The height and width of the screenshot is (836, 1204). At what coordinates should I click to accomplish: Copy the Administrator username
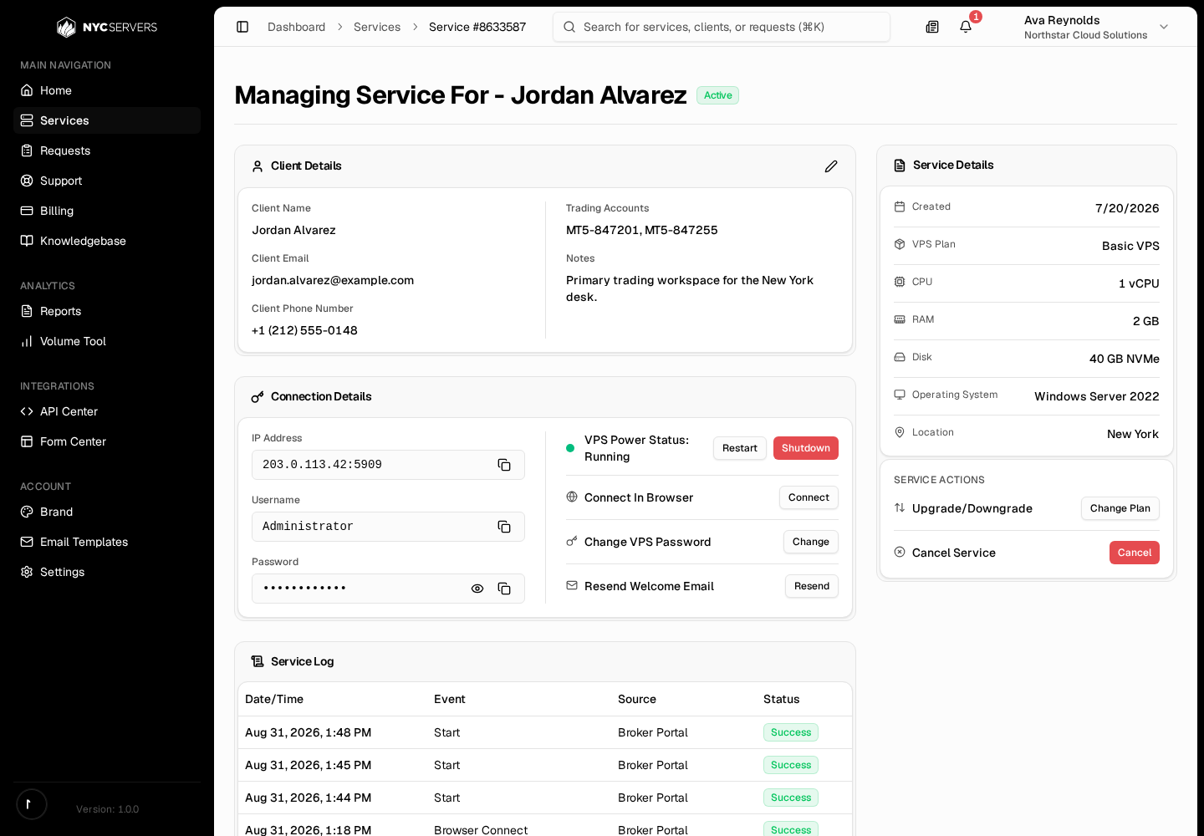(504, 527)
